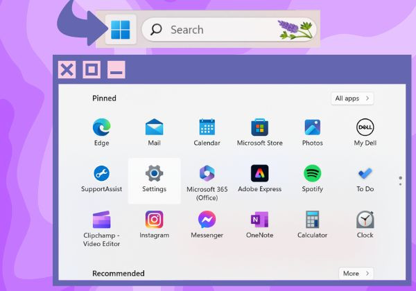This screenshot has height=291, width=416.
Task: Expand the All apps list
Action: pos(352,98)
